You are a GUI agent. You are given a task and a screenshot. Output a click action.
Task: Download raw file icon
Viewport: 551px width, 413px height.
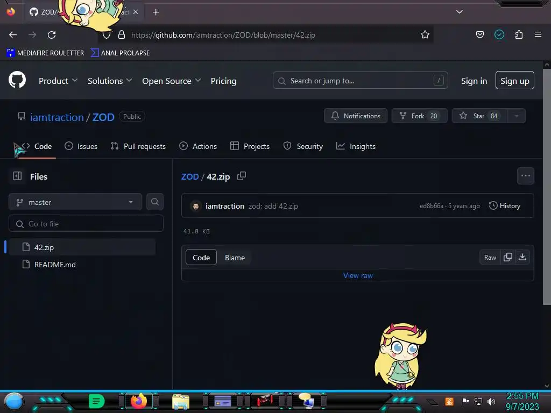tap(522, 257)
